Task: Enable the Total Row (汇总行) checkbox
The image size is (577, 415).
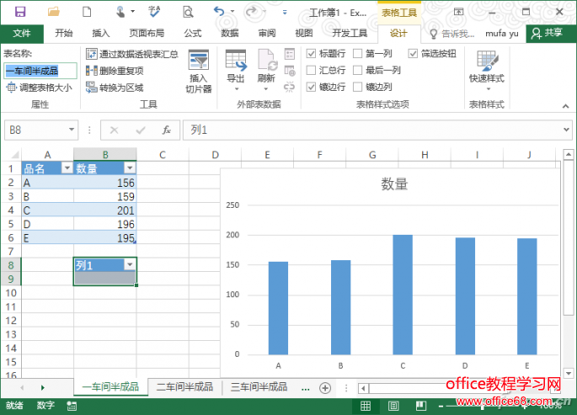Action: [x=312, y=71]
